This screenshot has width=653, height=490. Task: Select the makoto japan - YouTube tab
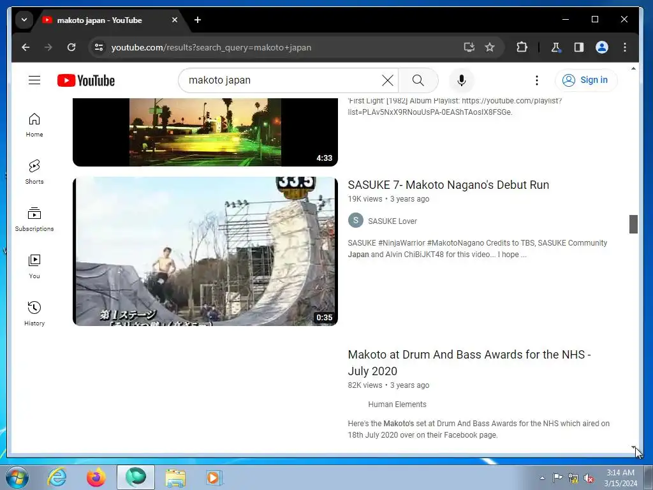[x=100, y=20]
